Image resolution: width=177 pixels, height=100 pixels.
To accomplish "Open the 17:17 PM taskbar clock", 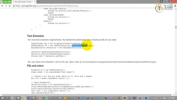I will coord(171,98).
